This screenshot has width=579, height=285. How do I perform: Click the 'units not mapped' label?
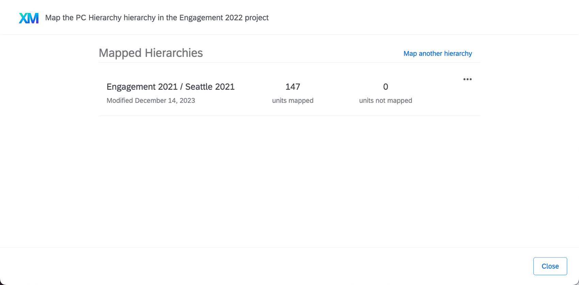point(385,100)
